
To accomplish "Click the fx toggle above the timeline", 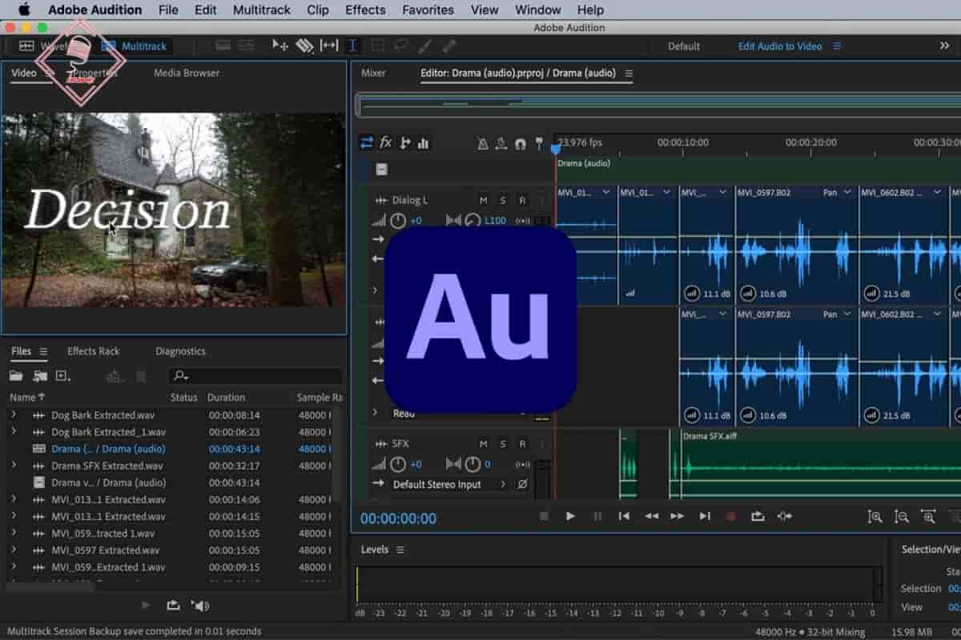I will (387, 142).
